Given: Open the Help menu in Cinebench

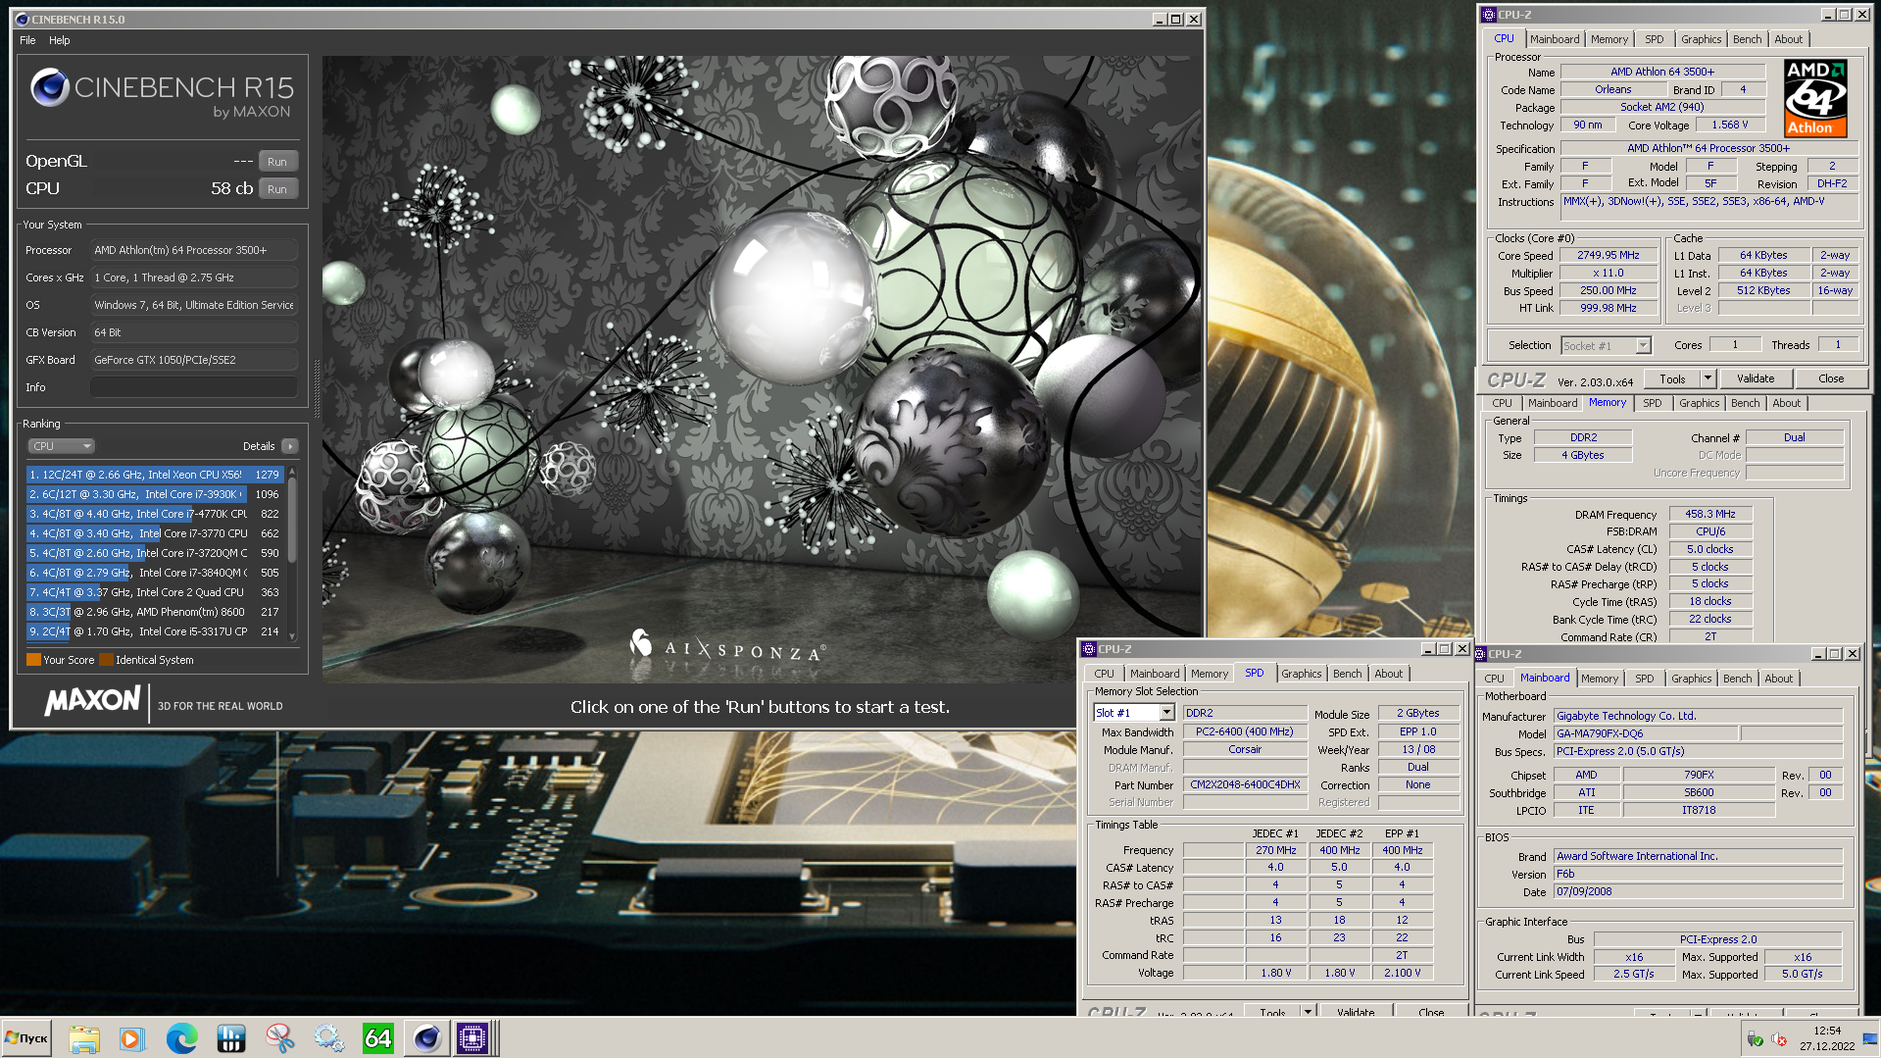Looking at the screenshot, I should click(60, 40).
